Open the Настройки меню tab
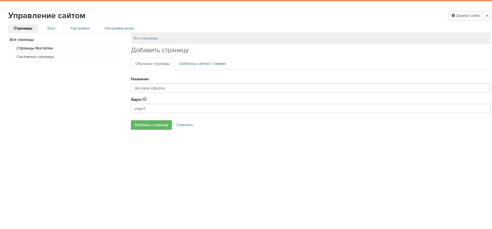Image resolution: width=492 pixels, height=229 pixels. [119, 28]
